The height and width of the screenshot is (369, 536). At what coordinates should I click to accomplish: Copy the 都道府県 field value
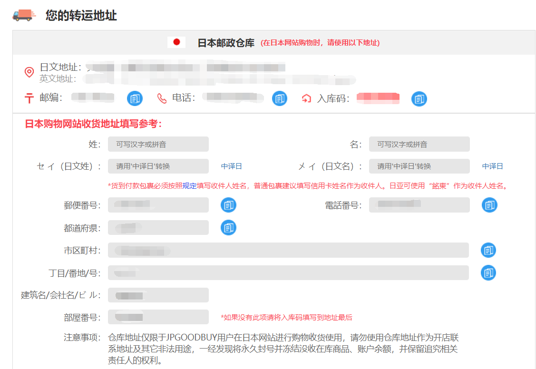(228, 228)
